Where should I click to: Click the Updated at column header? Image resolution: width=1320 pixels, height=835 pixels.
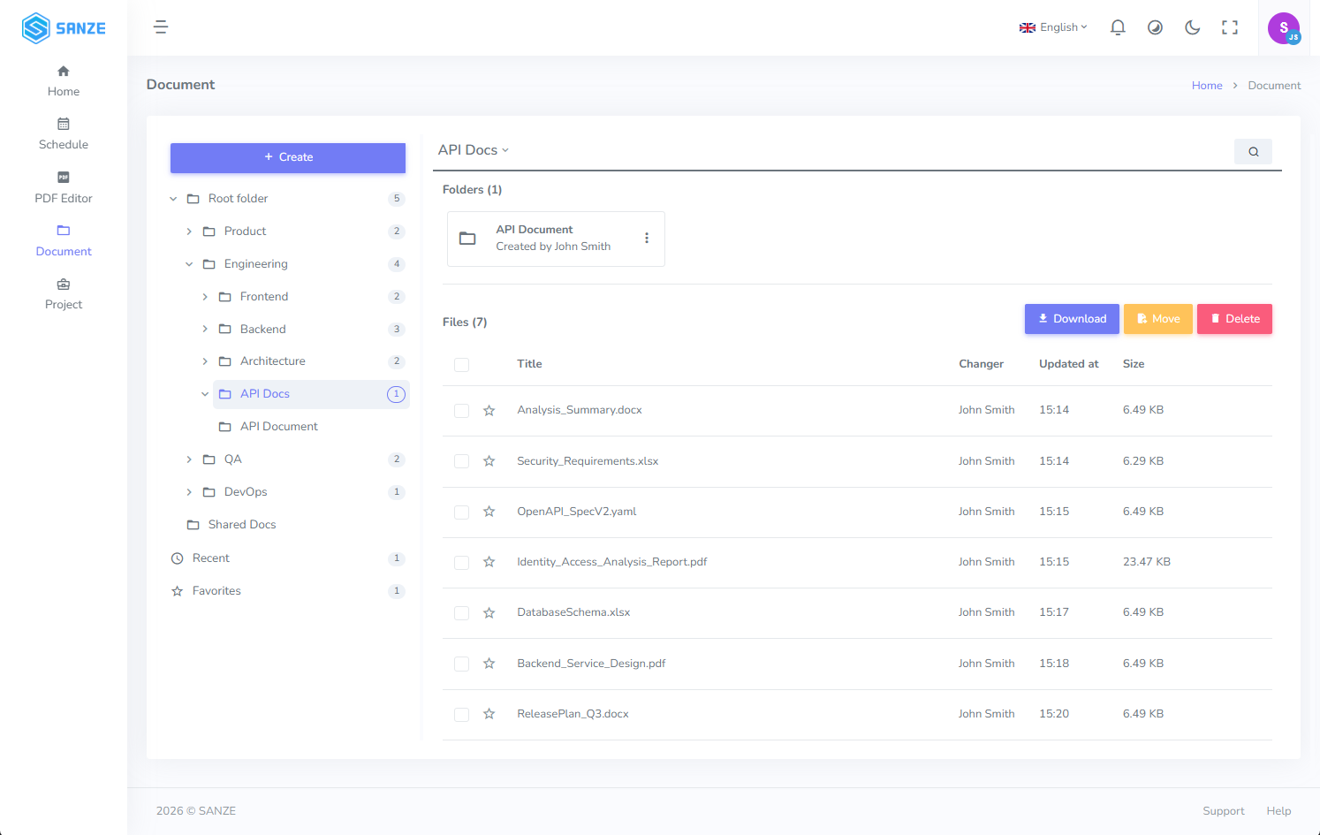1069,364
